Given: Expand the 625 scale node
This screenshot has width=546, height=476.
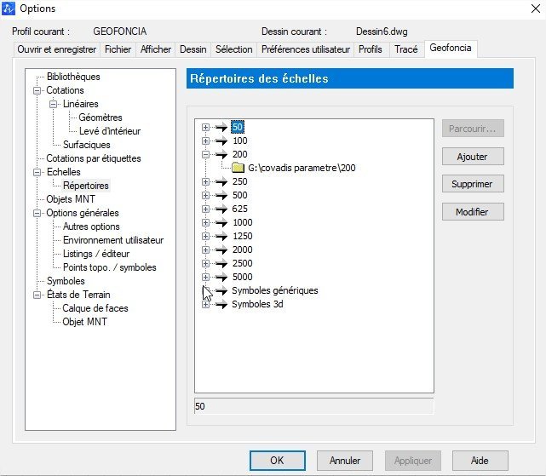Looking at the screenshot, I should pyautogui.click(x=205, y=209).
